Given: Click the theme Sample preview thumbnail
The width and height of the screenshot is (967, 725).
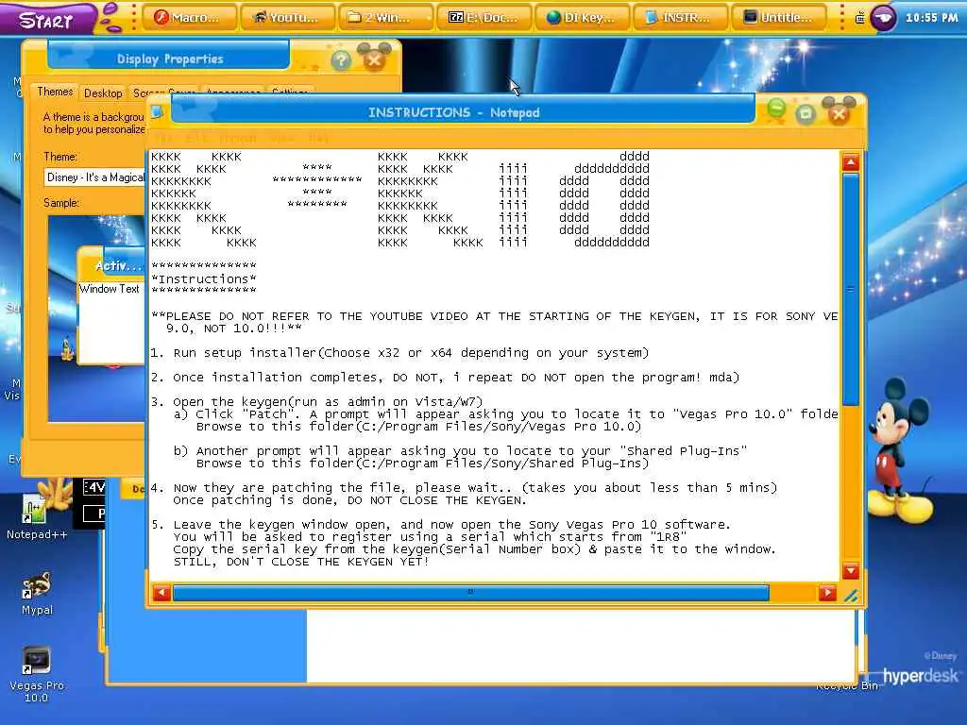Looking at the screenshot, I should click(97, 318).
